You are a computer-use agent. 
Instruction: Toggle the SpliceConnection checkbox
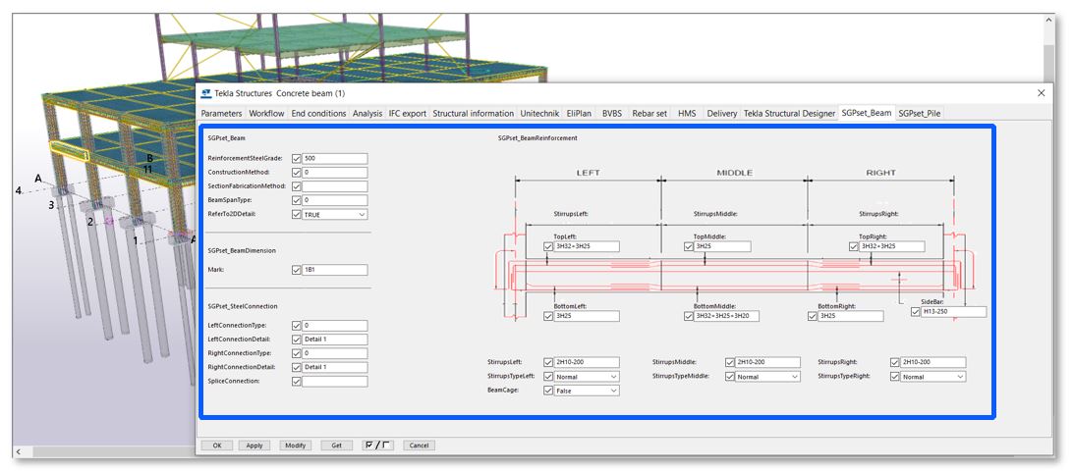tap(297, 382)
